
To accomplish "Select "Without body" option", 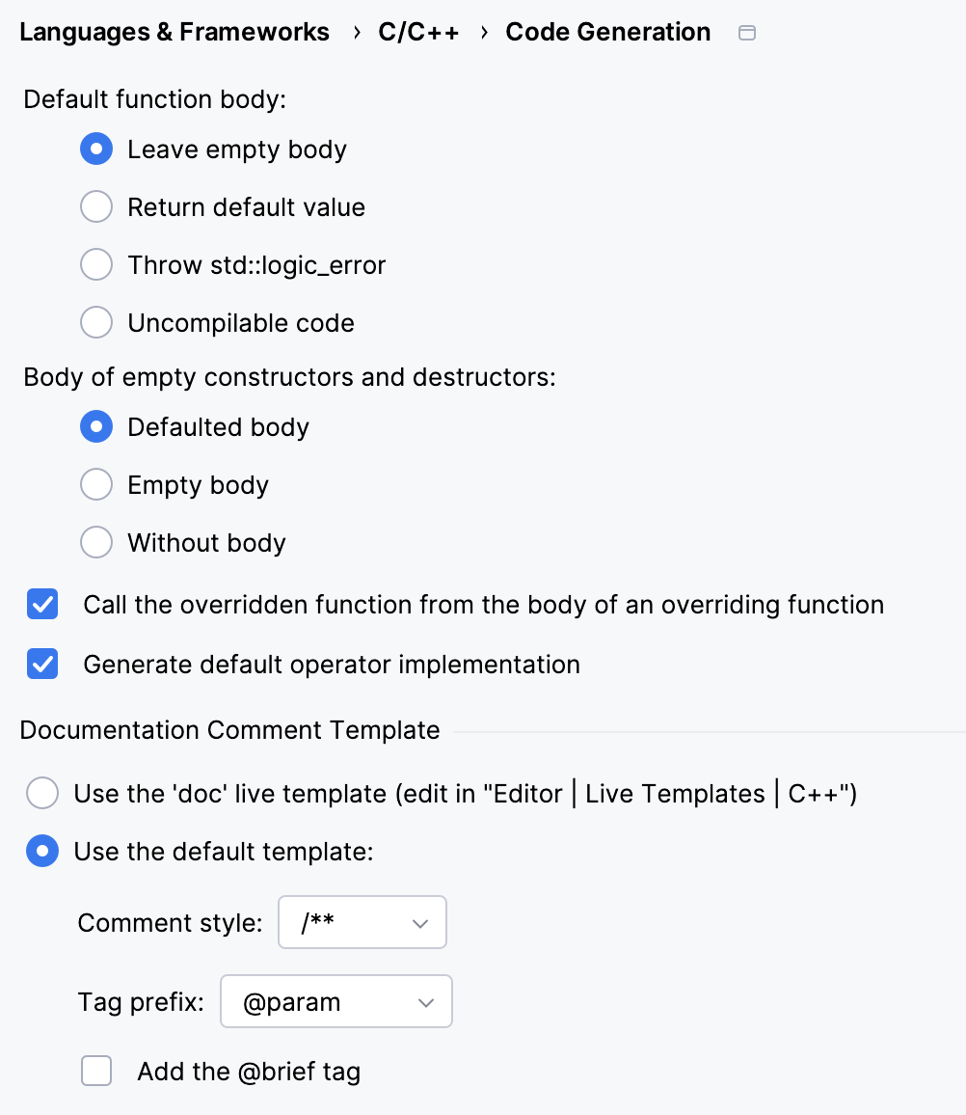I will pos(96,542).
